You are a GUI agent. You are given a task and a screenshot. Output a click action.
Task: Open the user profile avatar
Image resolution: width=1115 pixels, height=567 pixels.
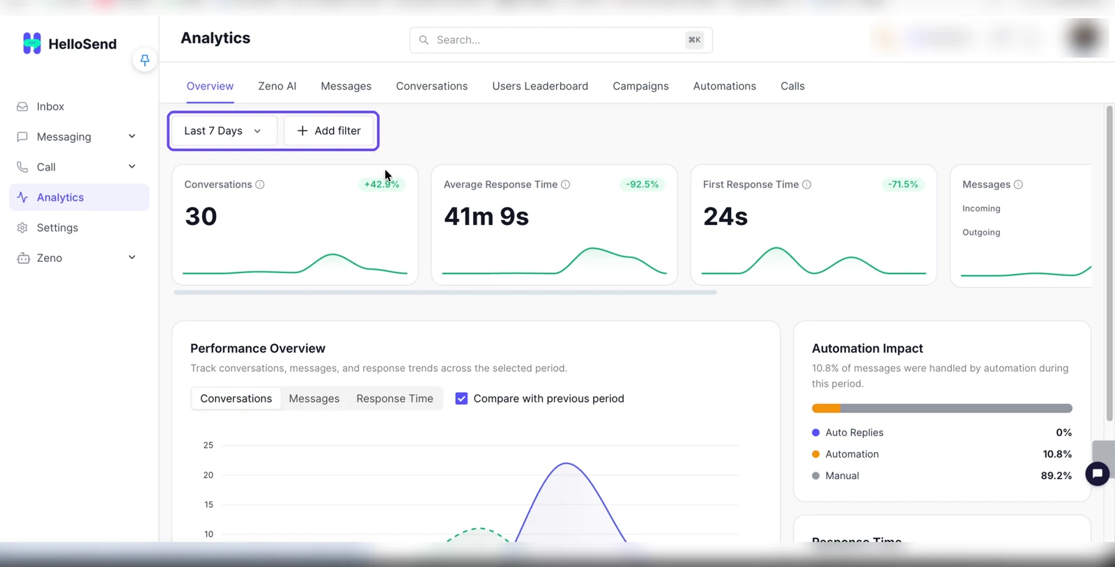click(1085, 38)
